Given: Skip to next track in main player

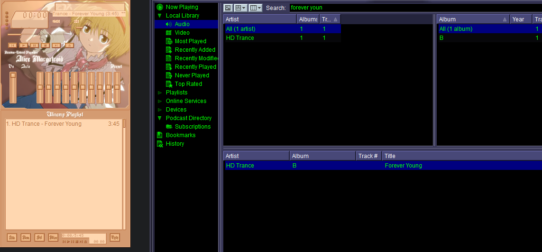Looking at the screenshot, I should [x=56, y=46].
